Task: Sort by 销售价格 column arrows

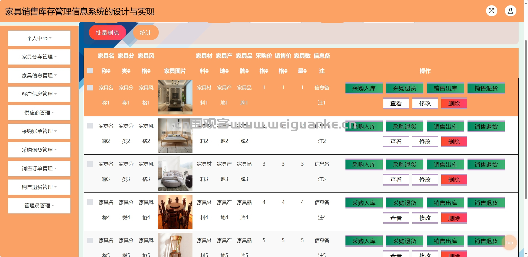Action: coord(286,71)
